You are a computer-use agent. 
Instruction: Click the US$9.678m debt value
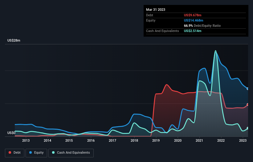point(193,15)
